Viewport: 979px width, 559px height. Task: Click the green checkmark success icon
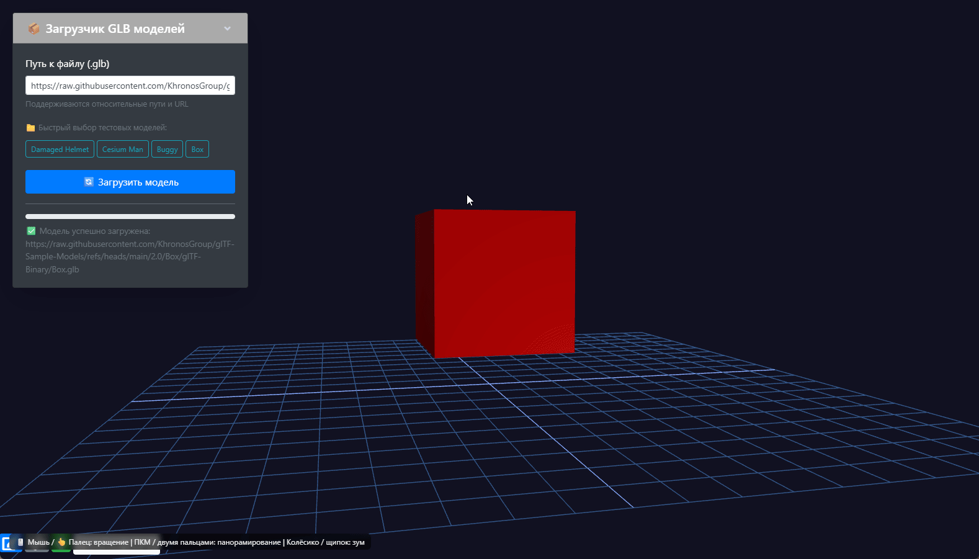point(31,231)
